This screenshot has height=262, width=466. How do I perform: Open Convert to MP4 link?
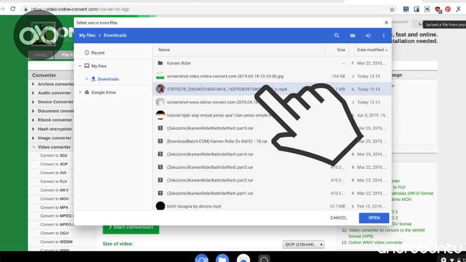pos(54,207)
